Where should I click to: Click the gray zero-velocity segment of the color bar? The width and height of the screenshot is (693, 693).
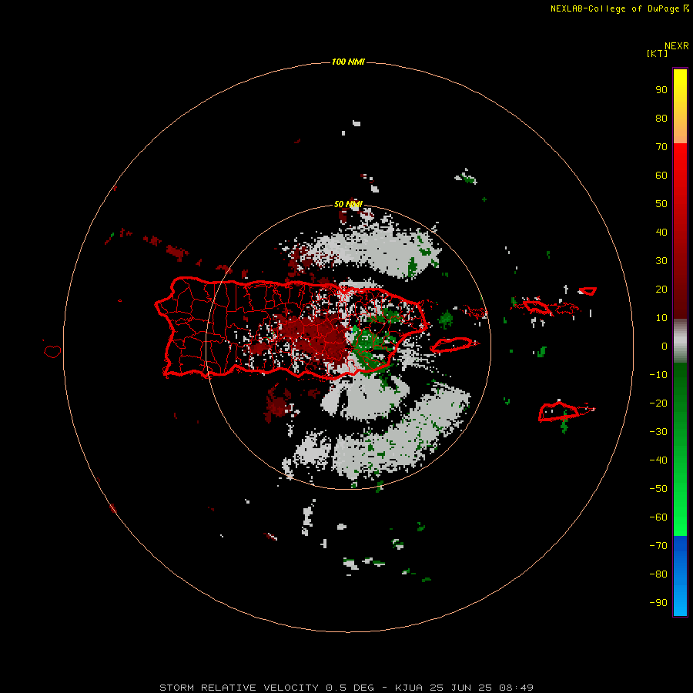[x=680, y=341]
